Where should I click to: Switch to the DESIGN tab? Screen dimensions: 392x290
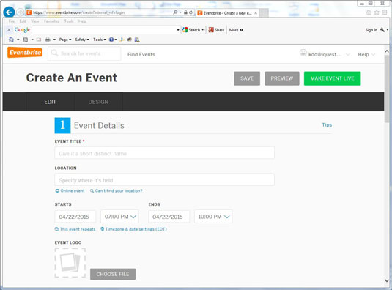point(98,102)
